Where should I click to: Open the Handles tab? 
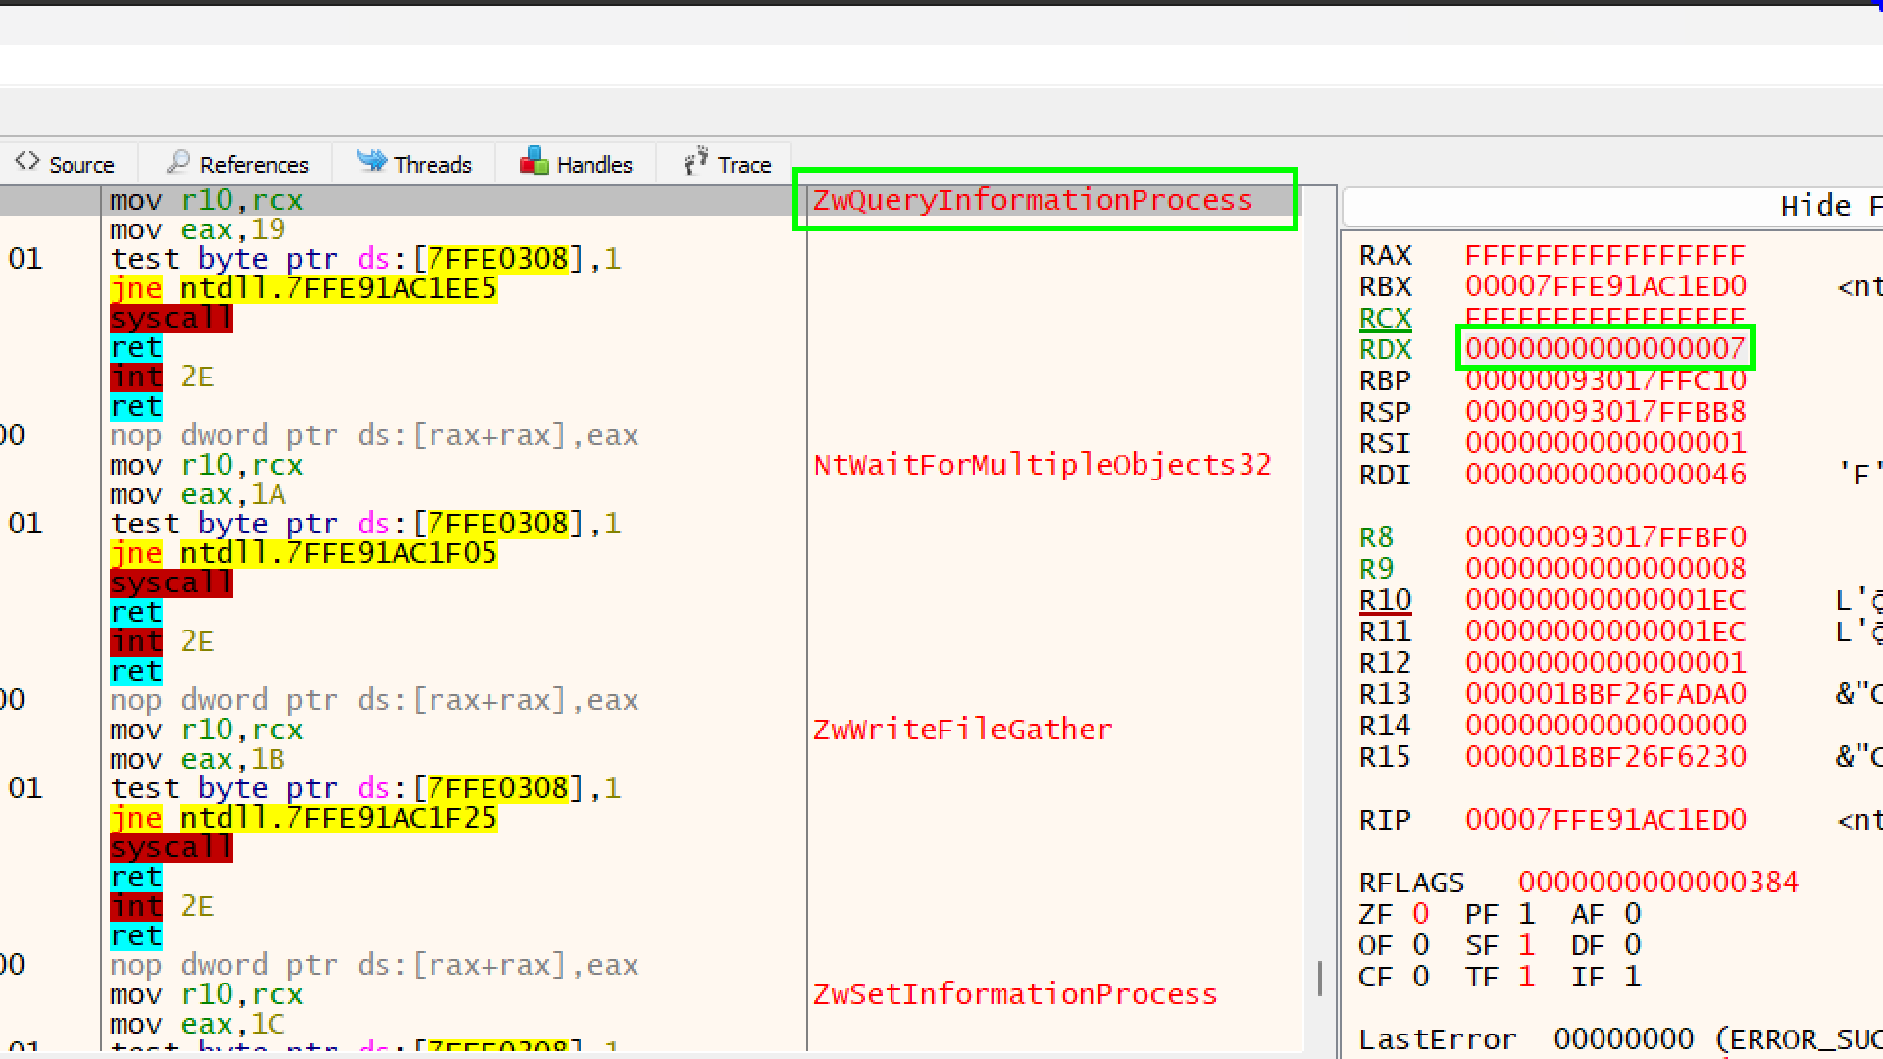pyautogui.click(x=593, y=165)
